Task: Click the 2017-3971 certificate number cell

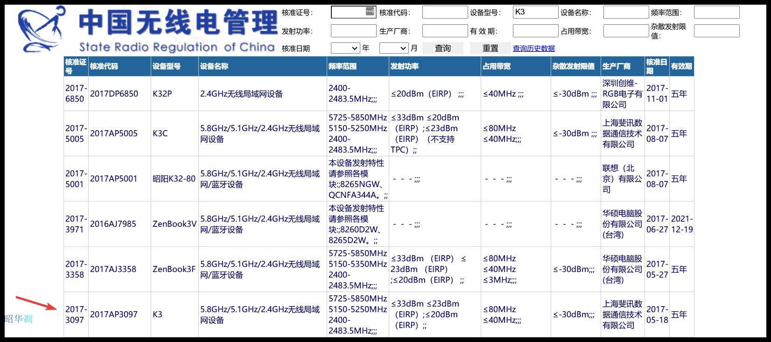Action: [x=76, y=224]
